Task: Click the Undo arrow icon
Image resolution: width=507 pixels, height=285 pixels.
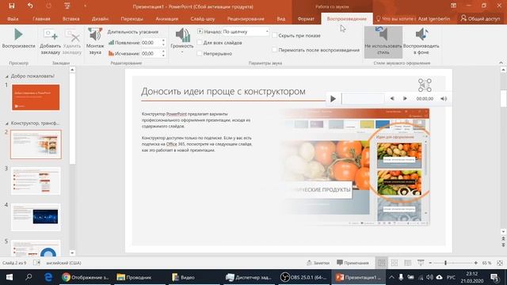Action: coord(30,6)
